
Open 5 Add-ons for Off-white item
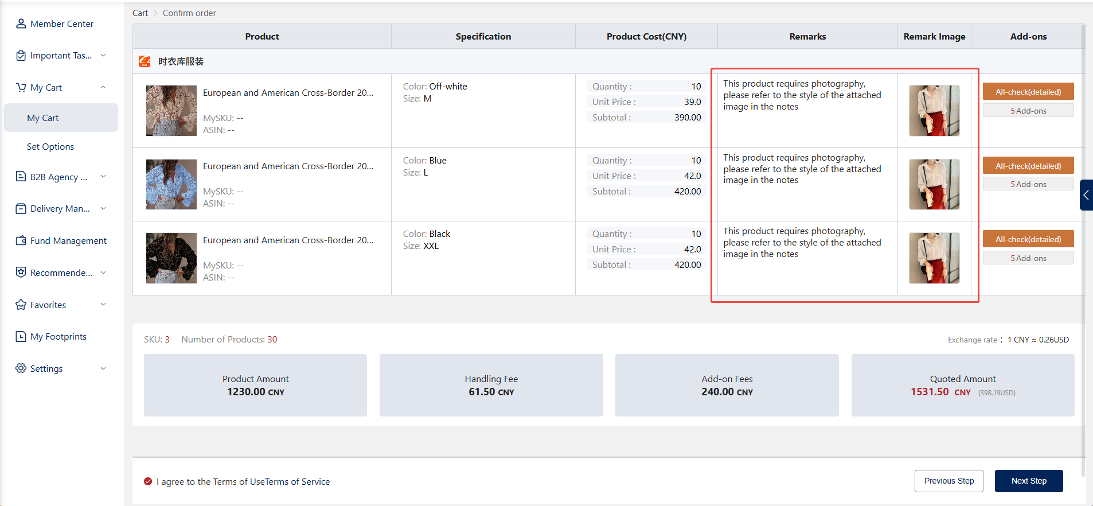point(1028,111)
